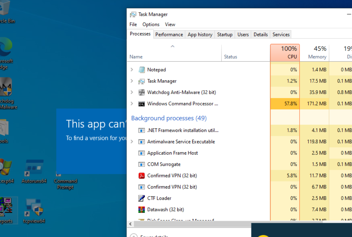Open the View menu

pyautogui.click(x=170, y=24)
